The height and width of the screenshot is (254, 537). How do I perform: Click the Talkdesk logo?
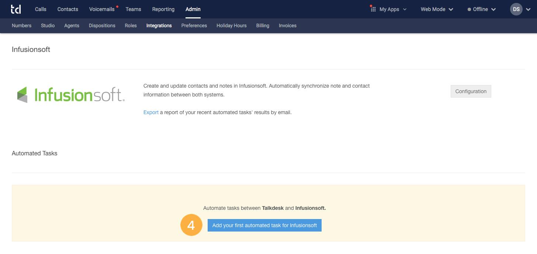(x=15, y=9)
